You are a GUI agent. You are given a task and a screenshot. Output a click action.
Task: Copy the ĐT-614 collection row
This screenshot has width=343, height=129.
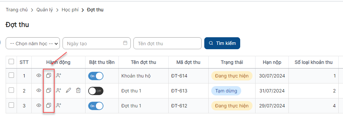[x=49, y=75]
